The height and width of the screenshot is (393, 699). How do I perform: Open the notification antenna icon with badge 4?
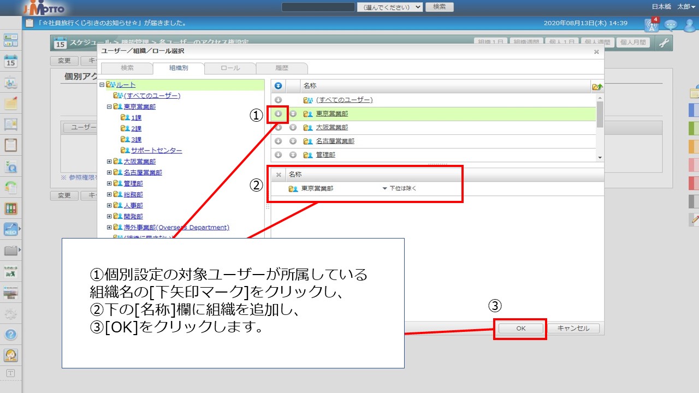click(651, 24)
